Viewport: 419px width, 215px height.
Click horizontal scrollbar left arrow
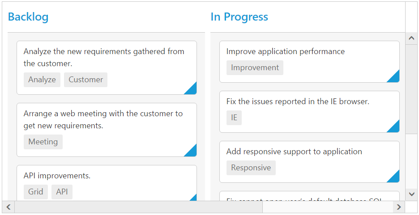coord(8,207)
